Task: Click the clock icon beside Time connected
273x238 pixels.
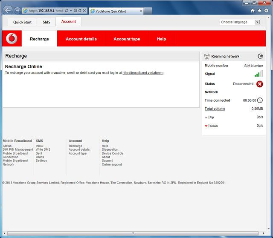Action: [x=260, y=100]
